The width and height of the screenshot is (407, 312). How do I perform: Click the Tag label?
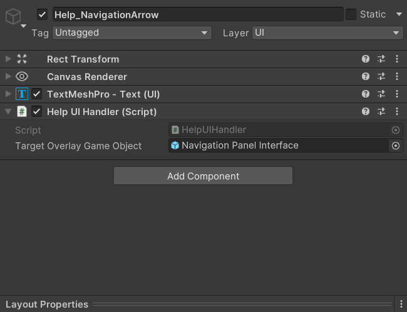40,33
